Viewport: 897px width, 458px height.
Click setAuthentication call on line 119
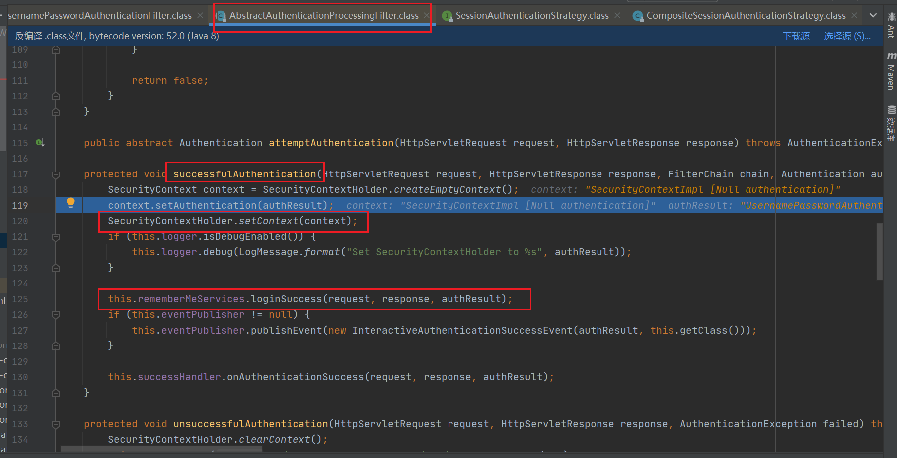206,205
